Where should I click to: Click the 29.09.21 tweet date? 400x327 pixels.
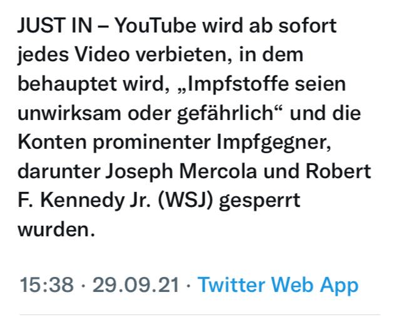[136, 285]
